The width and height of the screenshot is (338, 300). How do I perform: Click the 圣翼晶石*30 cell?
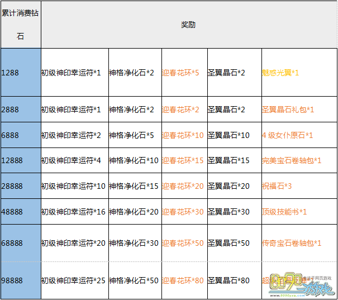coord(228,212)
